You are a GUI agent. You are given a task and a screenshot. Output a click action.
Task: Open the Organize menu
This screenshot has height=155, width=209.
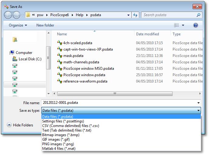click(x=18, y=25)
